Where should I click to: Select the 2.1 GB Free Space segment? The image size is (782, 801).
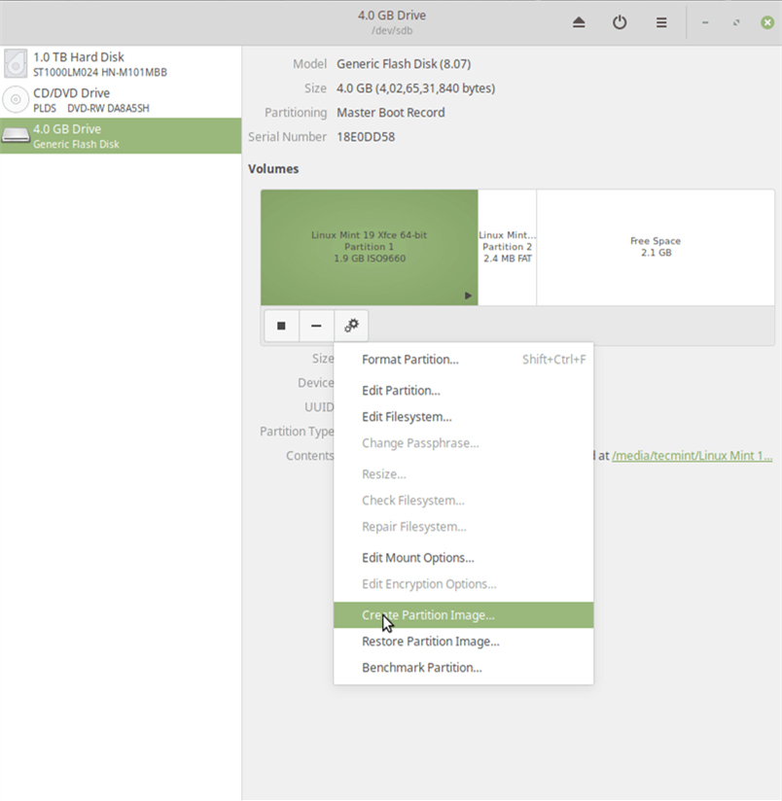[x=654, y=247]
